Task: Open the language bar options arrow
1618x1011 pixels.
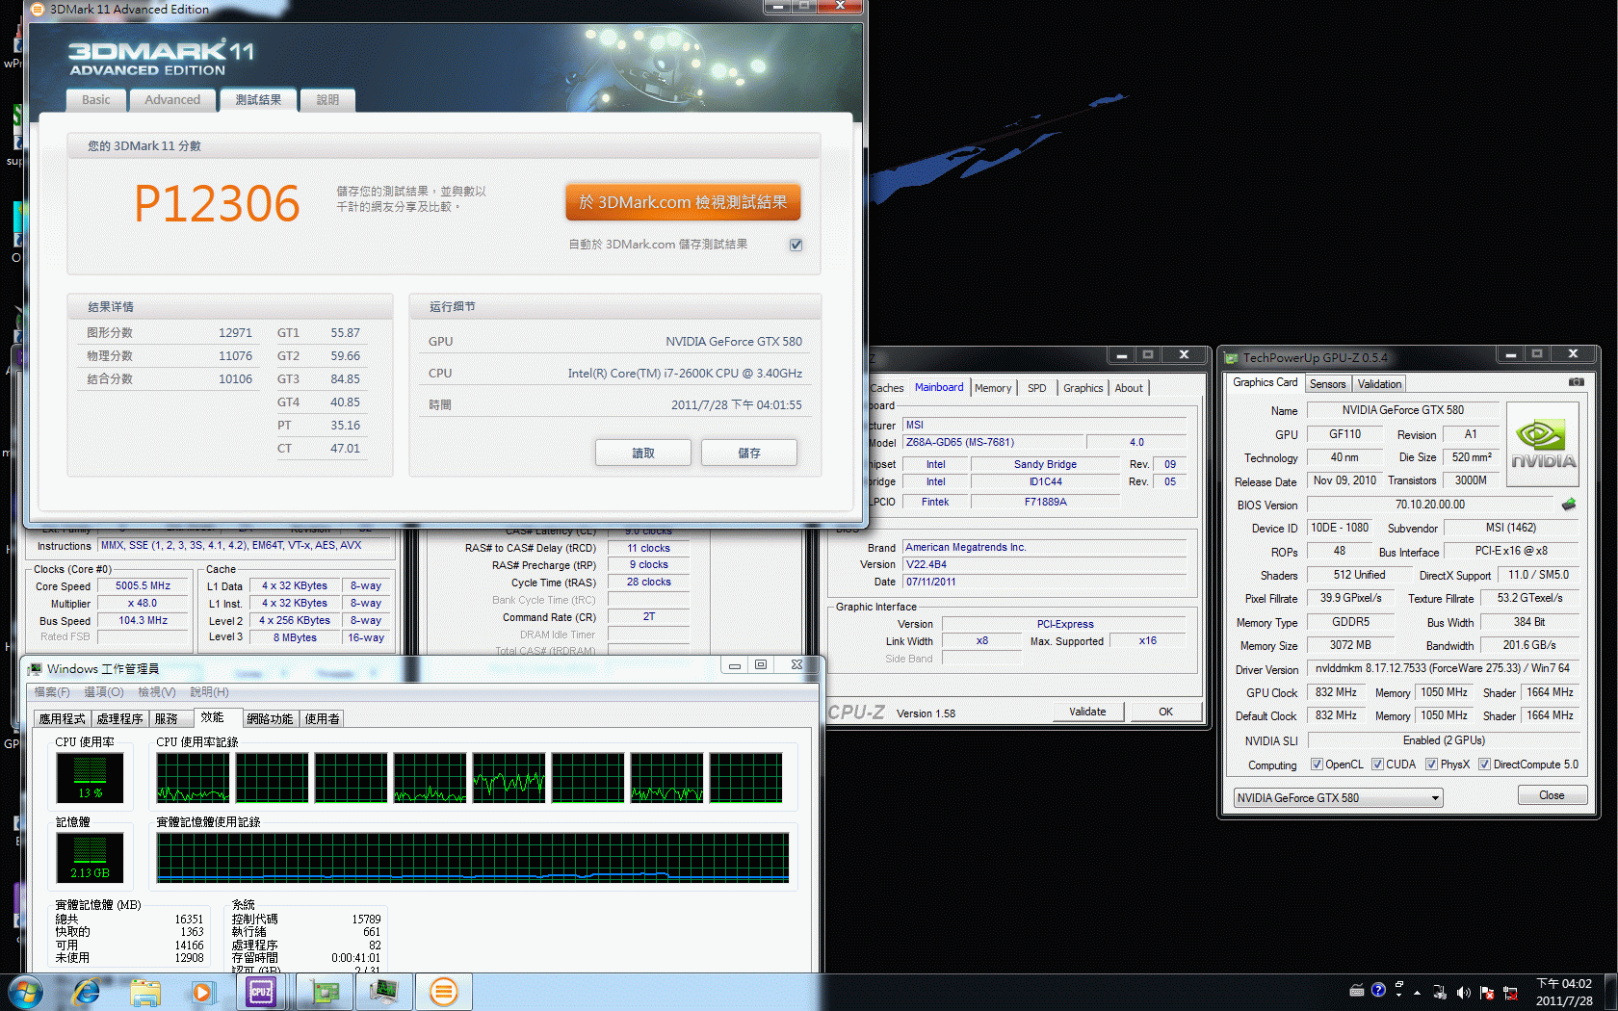Action: point(1399,996)
